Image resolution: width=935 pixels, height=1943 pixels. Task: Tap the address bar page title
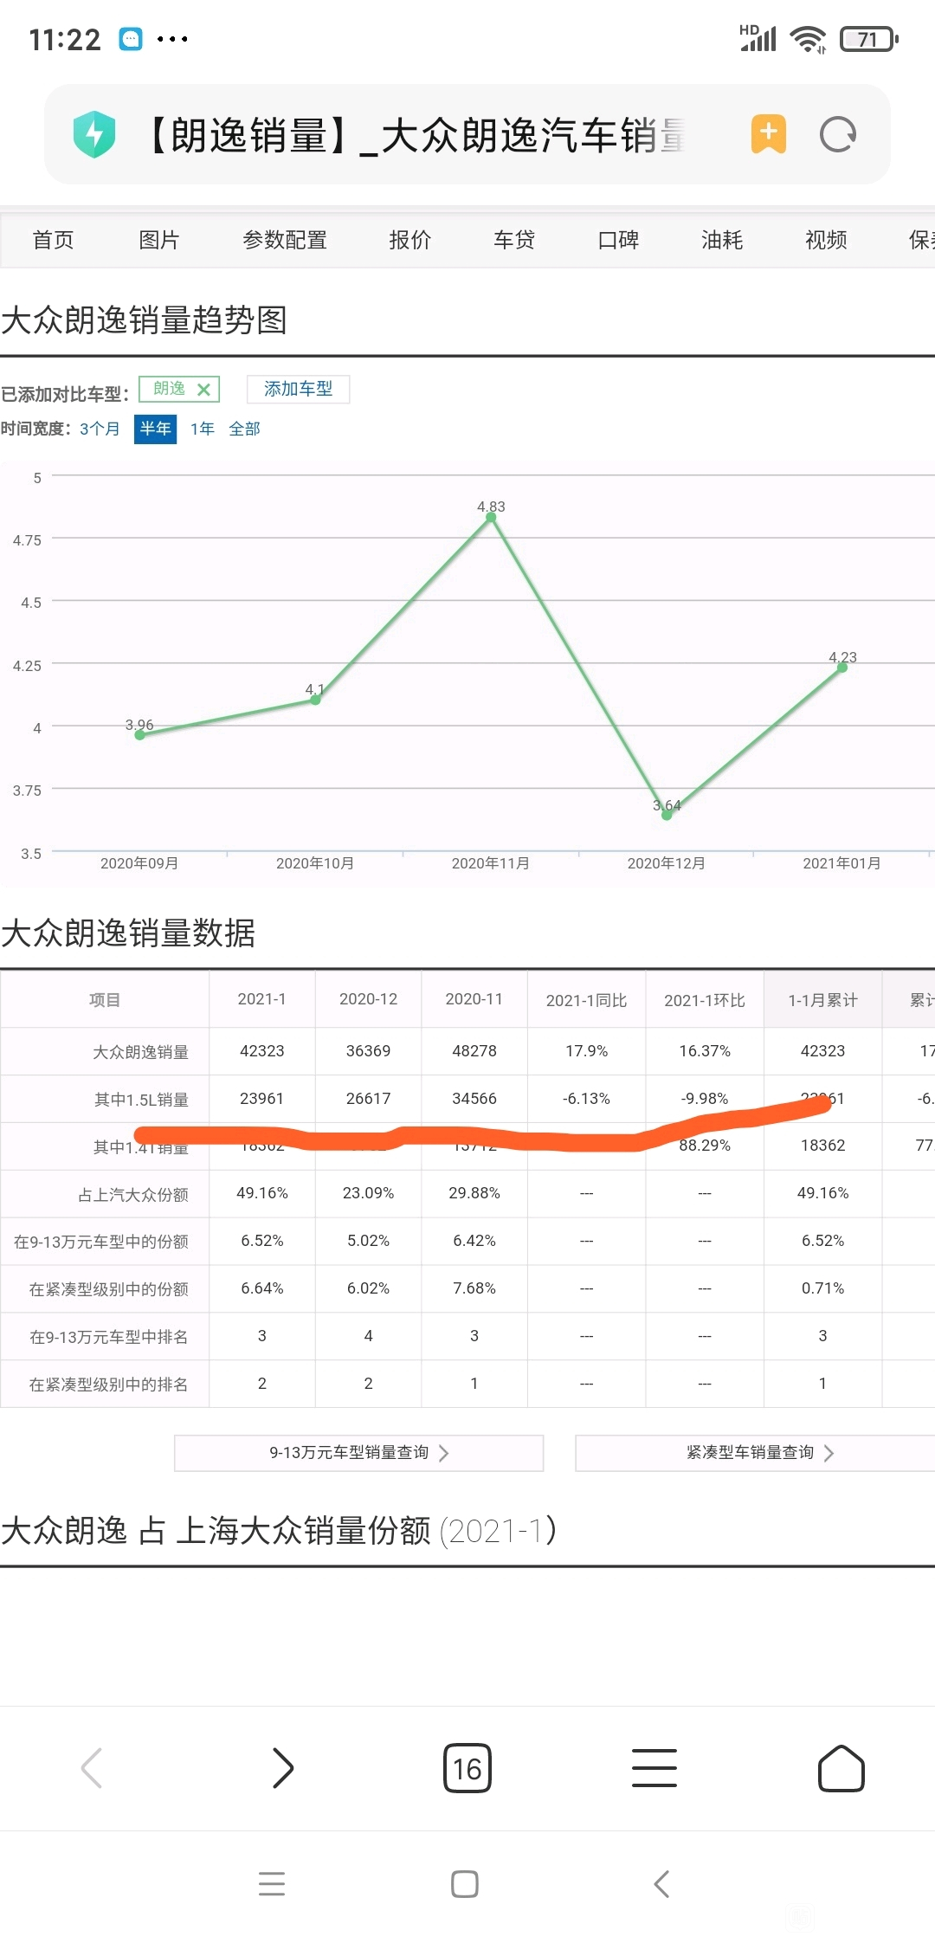[x=416, y=134]
